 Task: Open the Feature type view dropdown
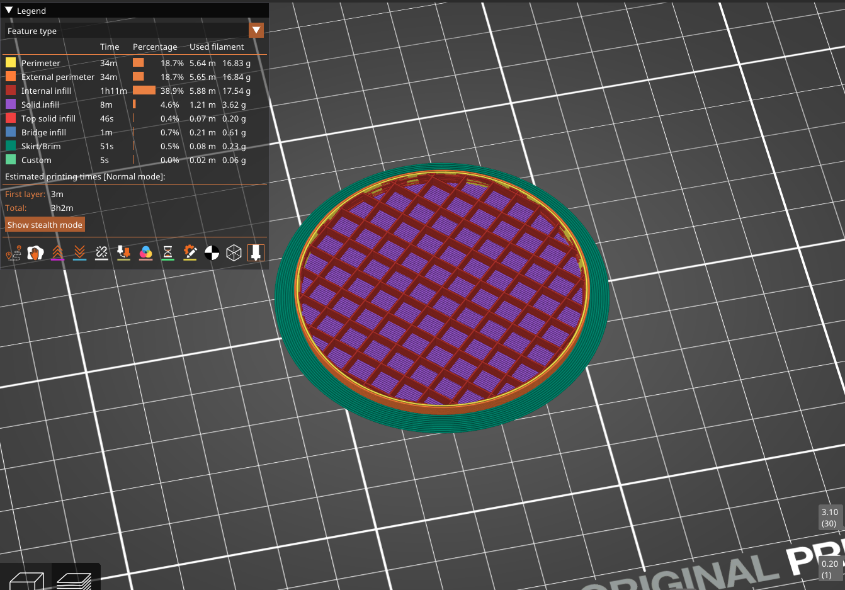tap(256, 31)
